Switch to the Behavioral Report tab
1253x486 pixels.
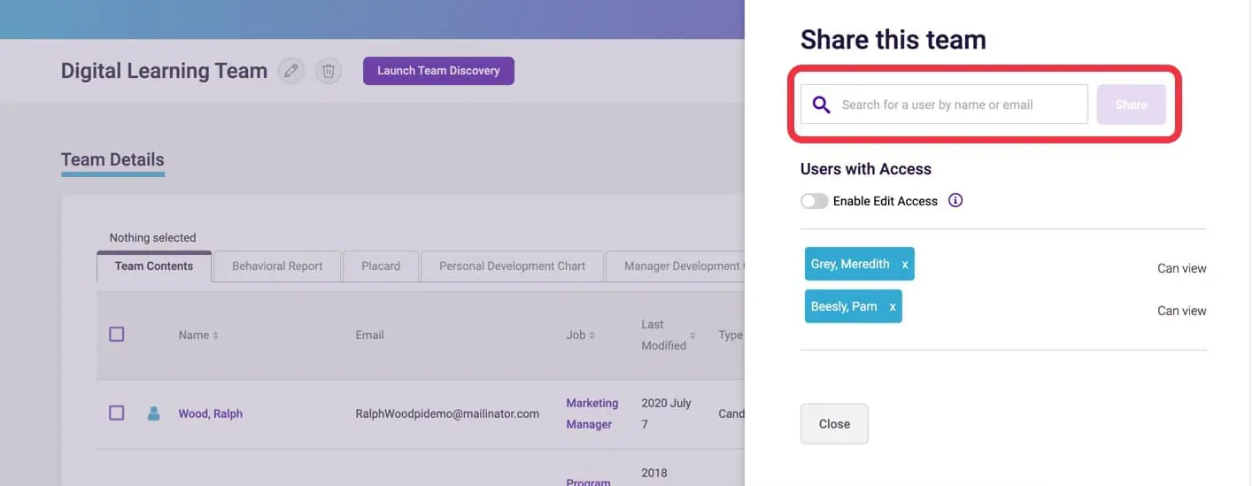[x=277, y=266]
